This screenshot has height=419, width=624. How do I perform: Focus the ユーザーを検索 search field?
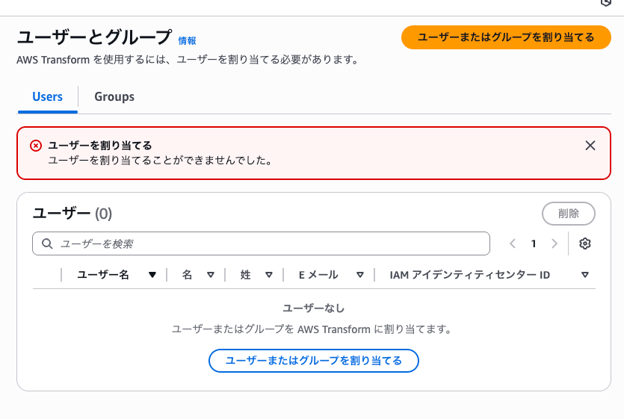coord(261,243)
